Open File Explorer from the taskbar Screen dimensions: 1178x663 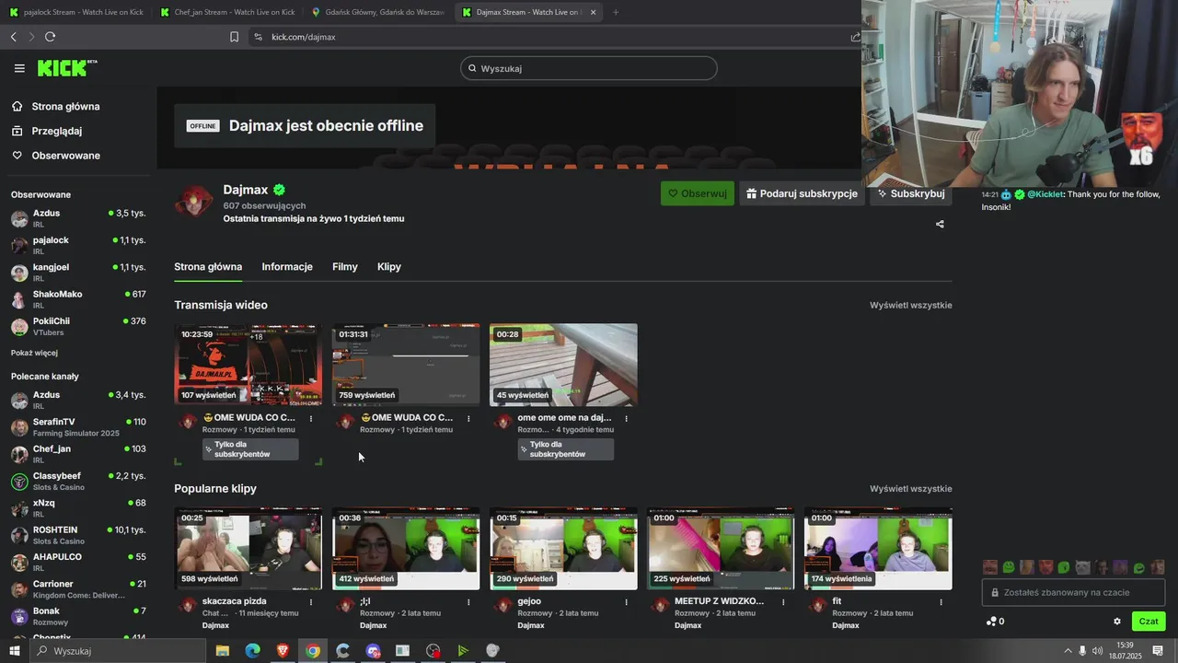[222, 651]
